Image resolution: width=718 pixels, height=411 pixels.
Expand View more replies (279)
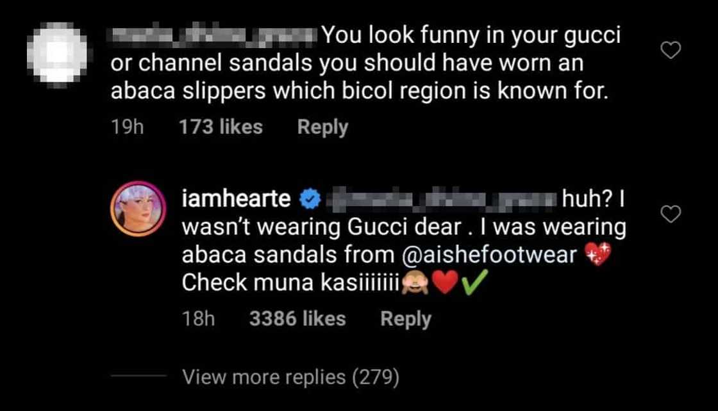[290, 377]
